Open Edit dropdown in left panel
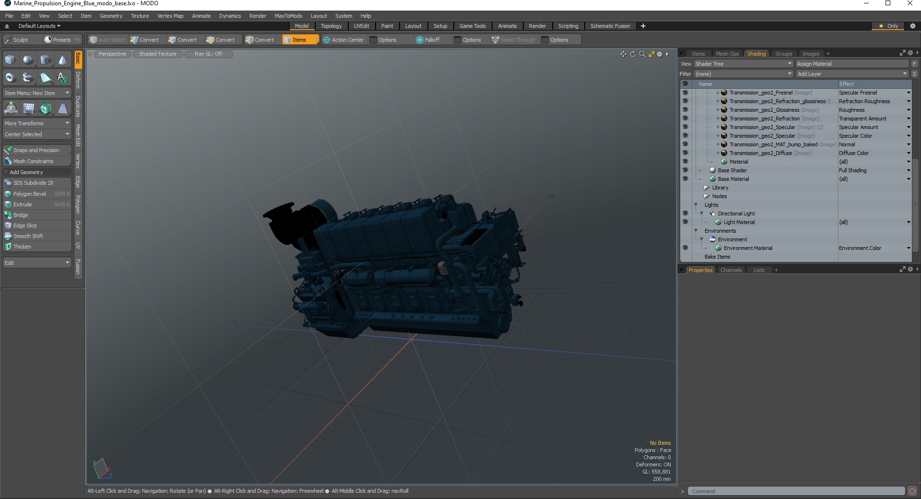Image resolution: width=921 pixels, height=499 pixels. [37, 263]
